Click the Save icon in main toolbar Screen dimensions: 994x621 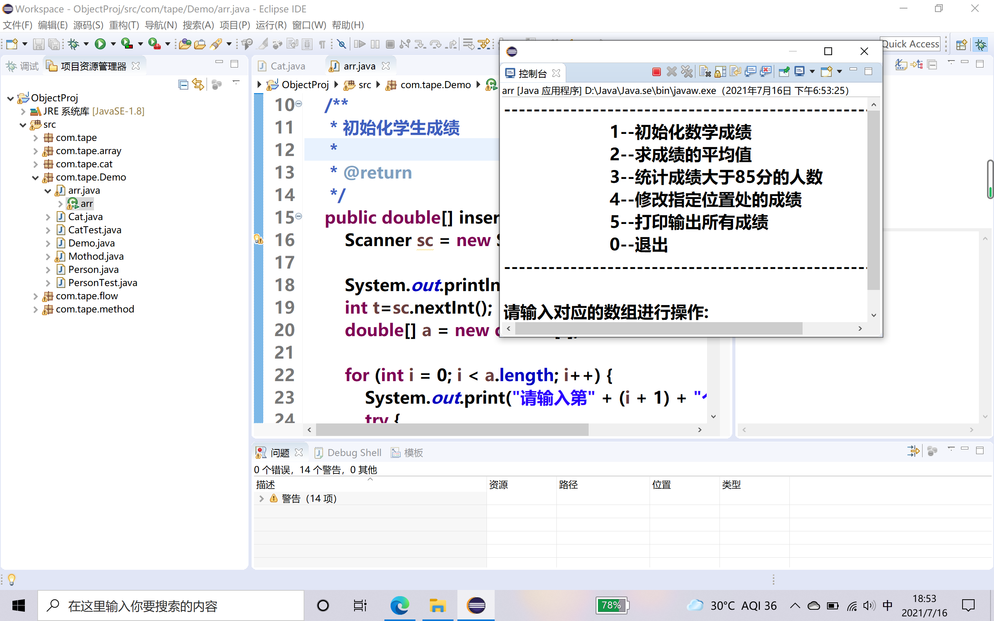pyautogui.click(x=38, y=43)
